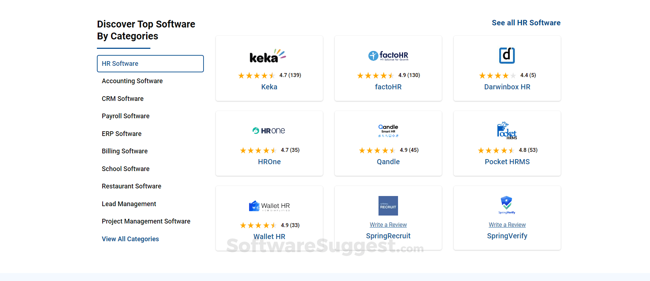Click the Pocket HRMS logo icon

point(507,131)
